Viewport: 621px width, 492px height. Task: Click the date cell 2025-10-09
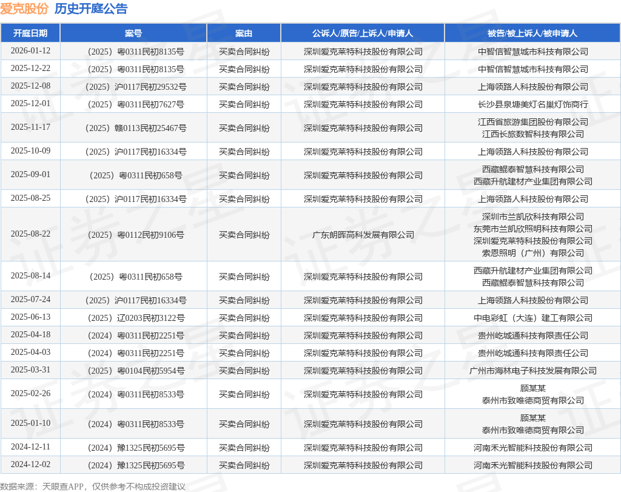coord(30,151)
